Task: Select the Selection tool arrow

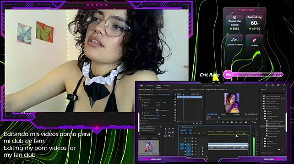Action: pyautogui.click(x=166, y=129)
